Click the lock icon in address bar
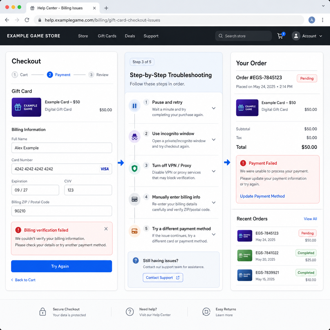 tap(40, 20)
